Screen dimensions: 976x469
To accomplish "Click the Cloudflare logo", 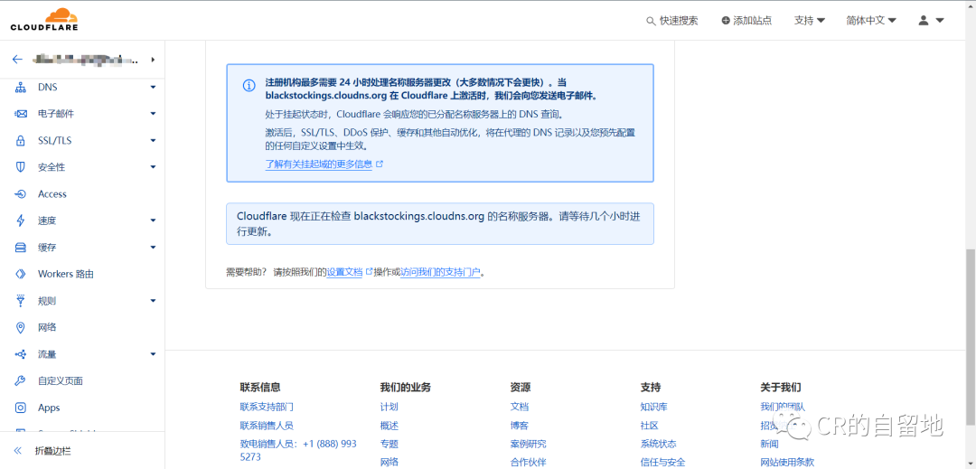I will click(x=44, y=19).
